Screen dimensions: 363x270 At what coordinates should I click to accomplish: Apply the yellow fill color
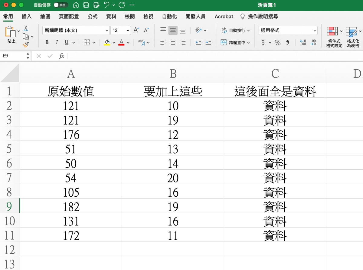tap(107, 42)
